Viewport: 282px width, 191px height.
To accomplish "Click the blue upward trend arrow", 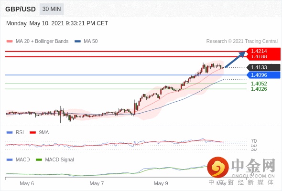I will coord(235,60).
